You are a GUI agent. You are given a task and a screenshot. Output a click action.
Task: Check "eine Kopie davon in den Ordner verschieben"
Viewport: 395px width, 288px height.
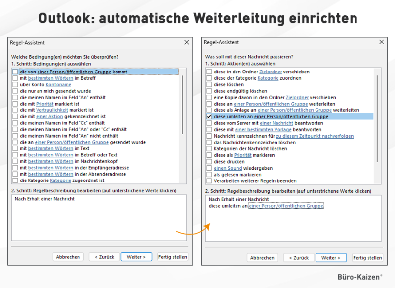pos(209,97)
